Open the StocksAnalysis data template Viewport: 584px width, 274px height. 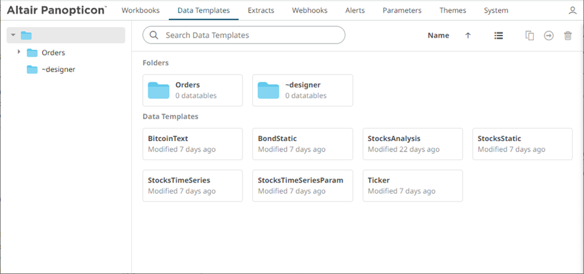413,144
